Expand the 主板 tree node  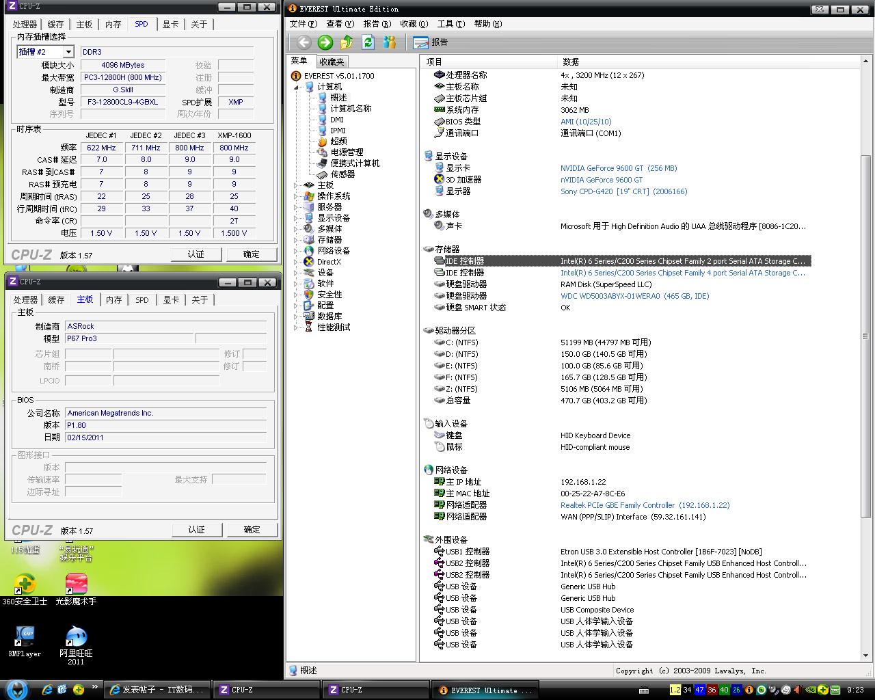click(x=297, y=185)
